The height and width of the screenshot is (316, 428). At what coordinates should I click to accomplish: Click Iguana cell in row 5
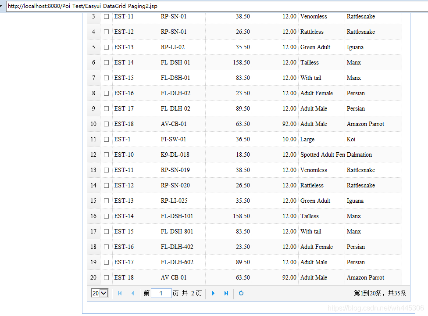coord(374,47)
